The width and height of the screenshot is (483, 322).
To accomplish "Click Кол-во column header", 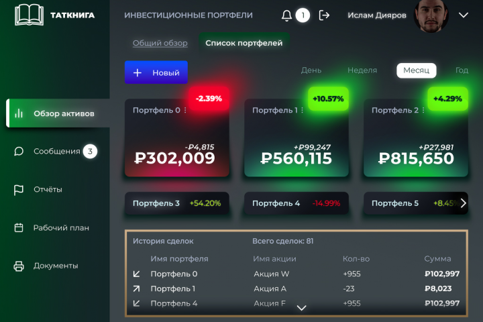I will pyautogui.click(x=356, y=259).
